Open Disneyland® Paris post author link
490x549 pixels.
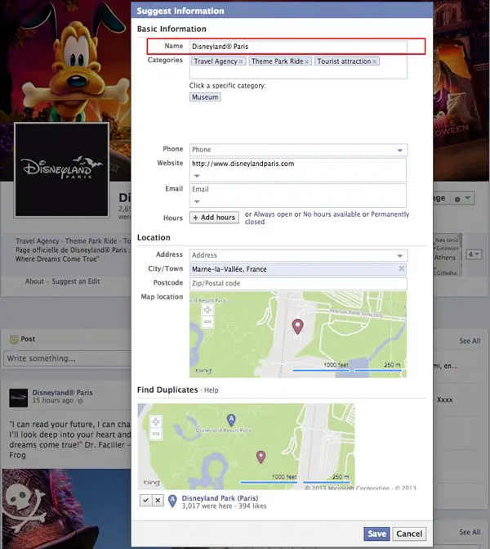click(x=63, y=393)
